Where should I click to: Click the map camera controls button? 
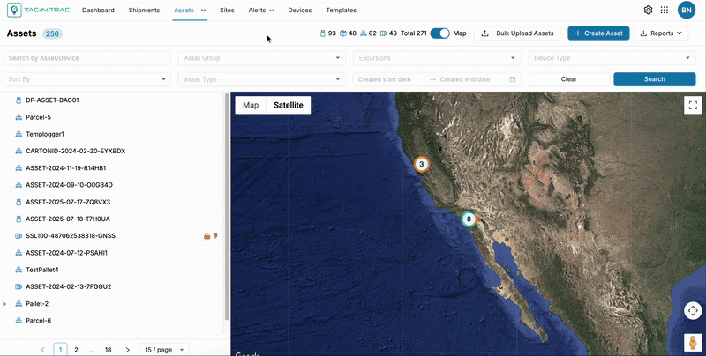pyautogui.click(x=693, y=310)
